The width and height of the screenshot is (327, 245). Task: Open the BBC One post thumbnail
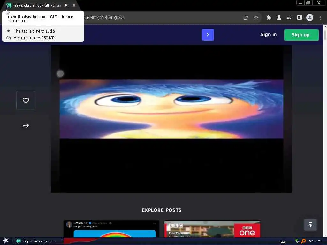pos(212,229)
